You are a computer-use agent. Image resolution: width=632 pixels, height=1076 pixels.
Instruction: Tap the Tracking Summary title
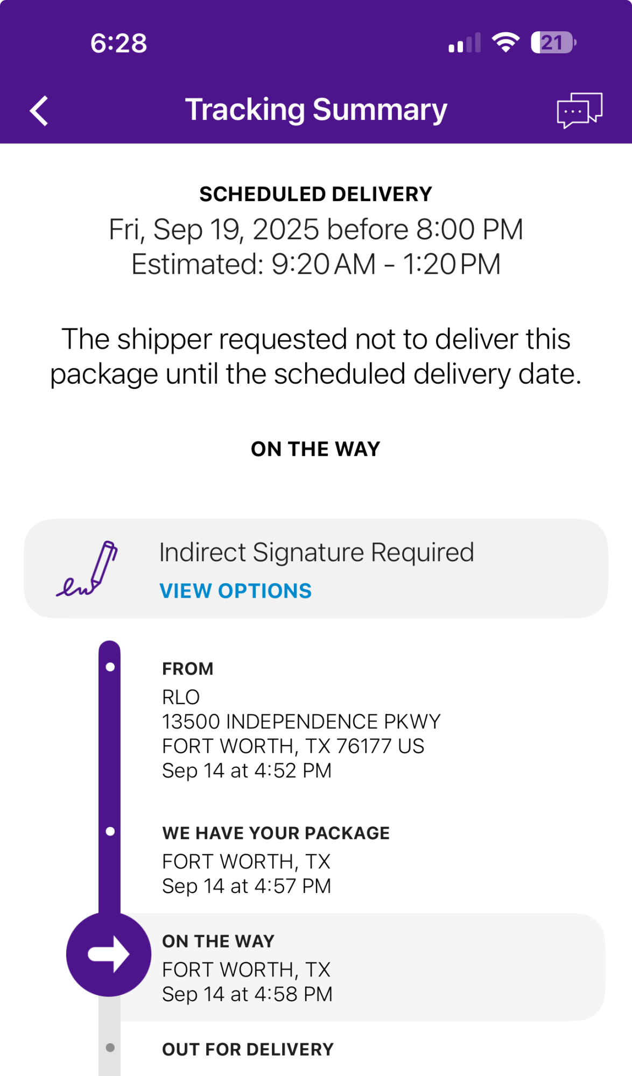316,110
